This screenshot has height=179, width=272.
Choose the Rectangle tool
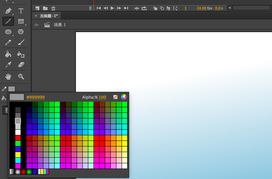tap(21, 21)
